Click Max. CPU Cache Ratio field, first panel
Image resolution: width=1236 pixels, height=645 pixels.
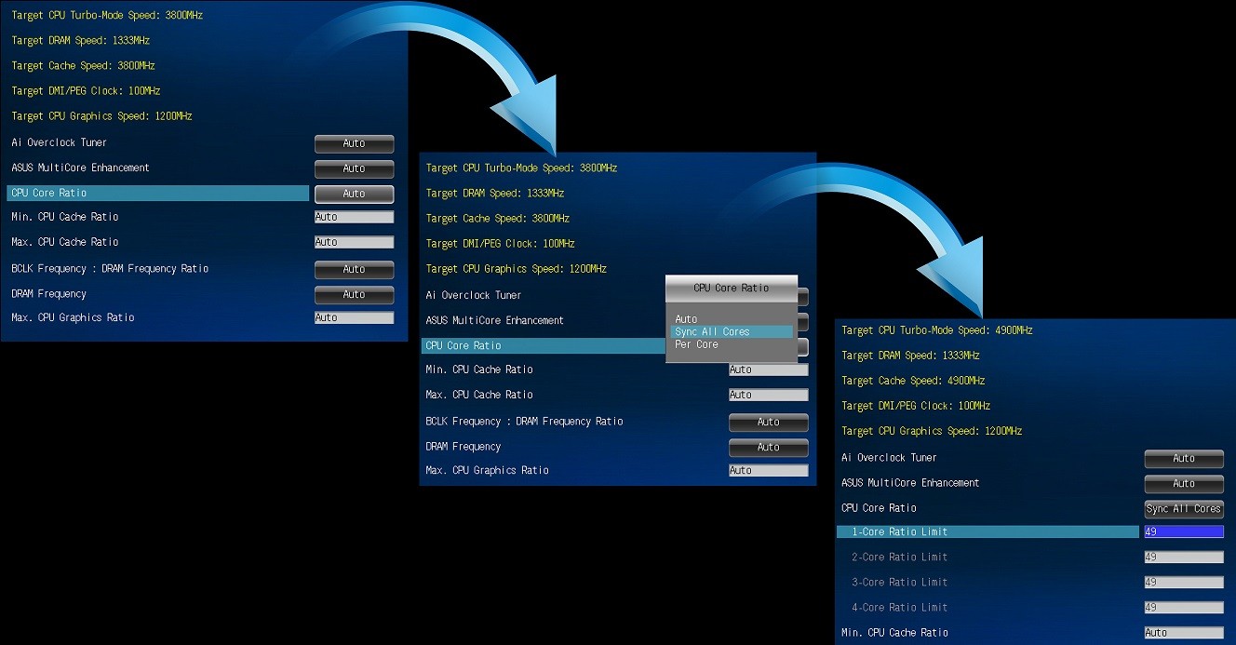click(354, 242)
